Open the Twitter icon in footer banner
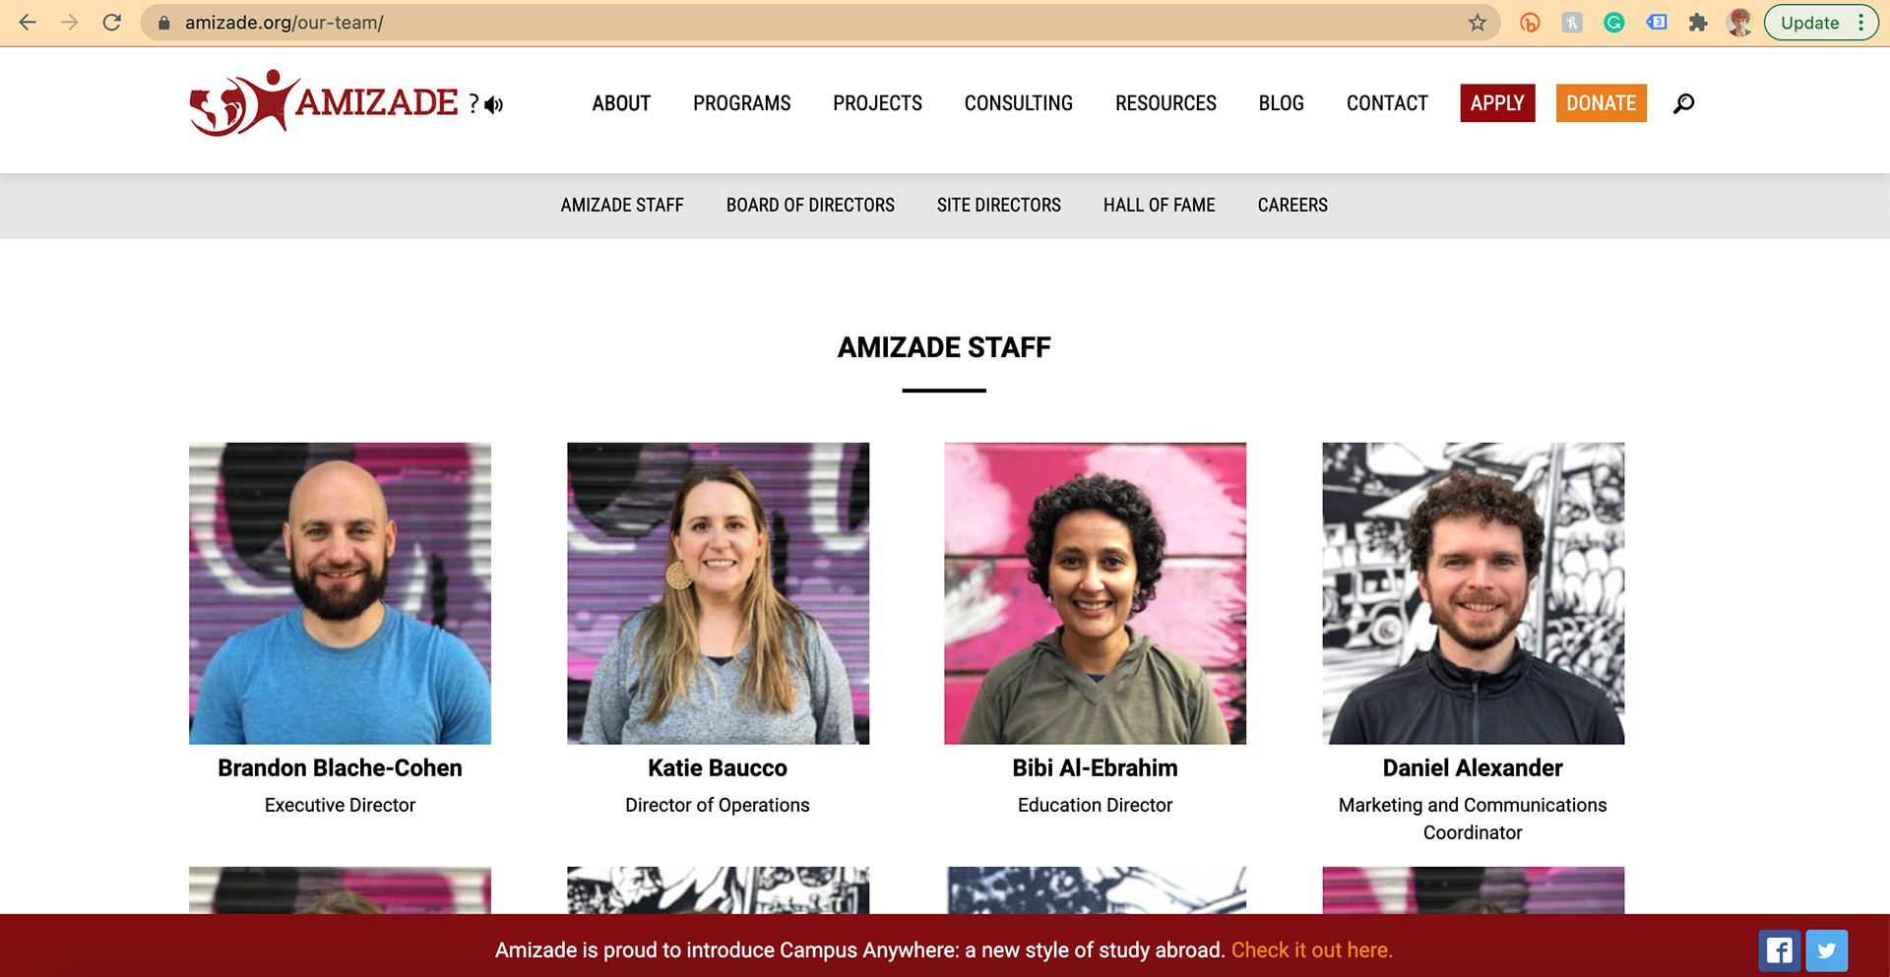Viewport: 1890px width, 977px height. [1827, 950]
